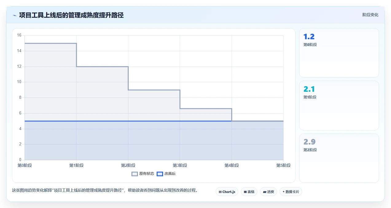Open the 第1阶段 card showing 2.1
The height and width of the screenshot is (208, 391).
[x=339, y=106]
